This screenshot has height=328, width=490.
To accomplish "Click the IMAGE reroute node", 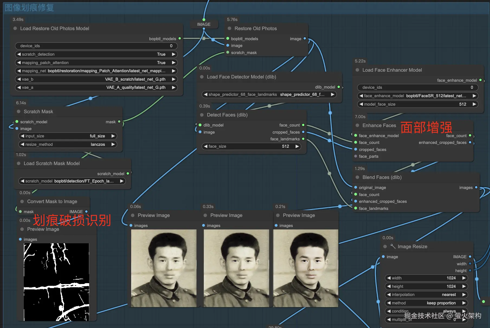I will coord(204,24).
